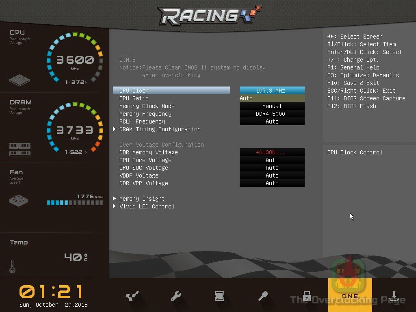
Task: Select the DDR Memory Voltage +0.300 value
Action: click(x=272, y=152)
